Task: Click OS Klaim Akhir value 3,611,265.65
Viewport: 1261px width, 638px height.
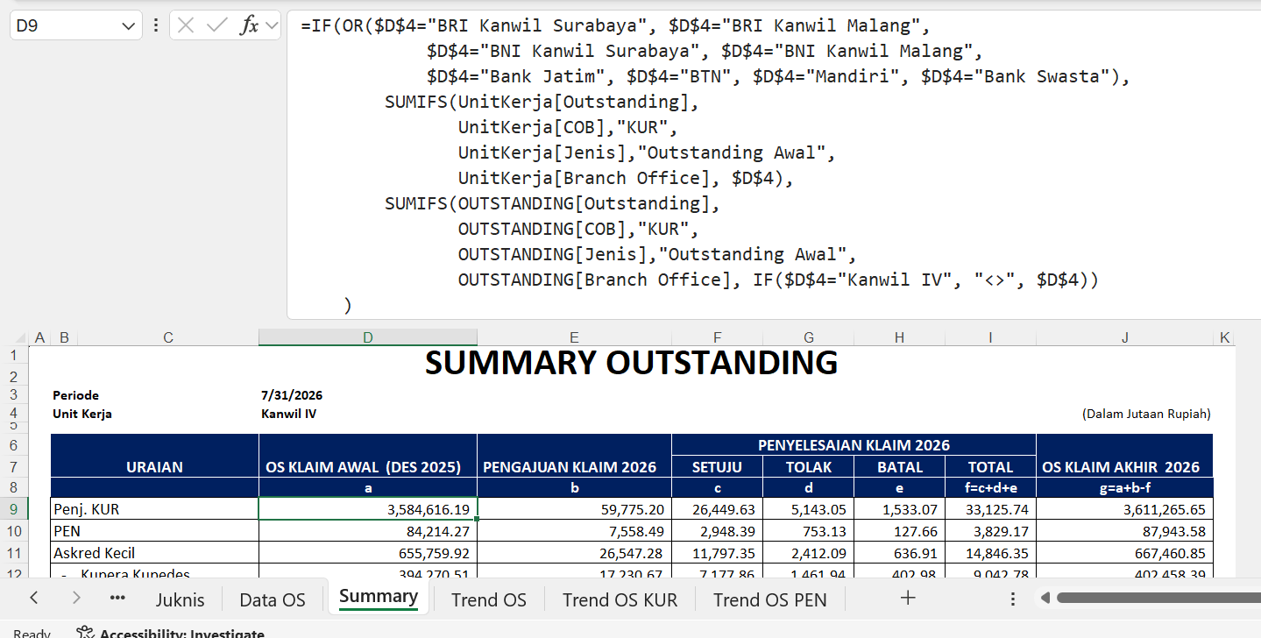Action: coord(1125,509)
